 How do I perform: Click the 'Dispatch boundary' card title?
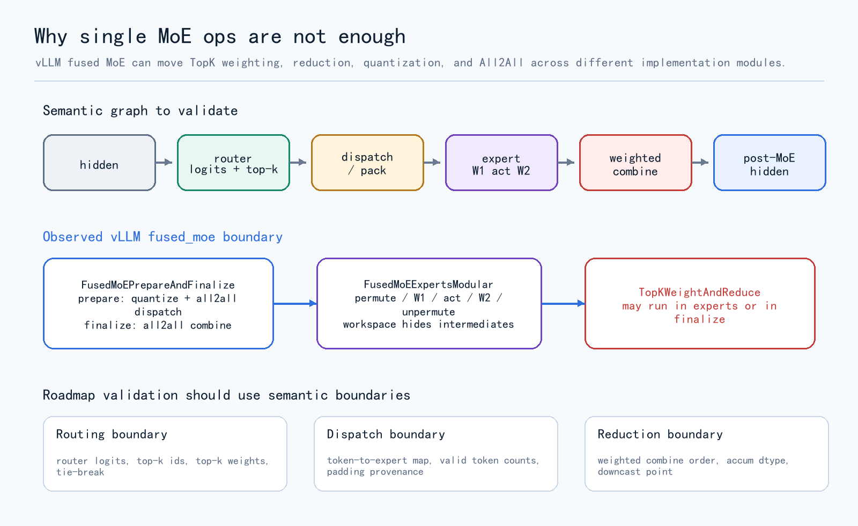[x=386, y=434]
